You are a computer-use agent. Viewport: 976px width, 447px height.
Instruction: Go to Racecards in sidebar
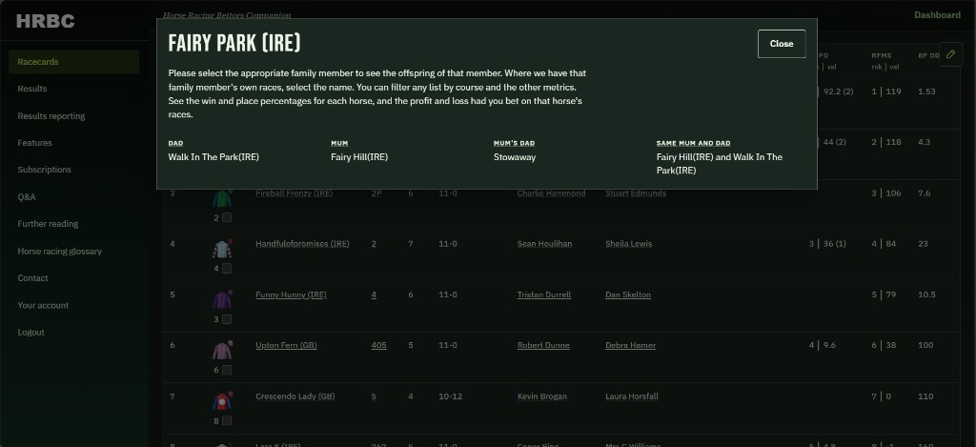pos(73,62)
